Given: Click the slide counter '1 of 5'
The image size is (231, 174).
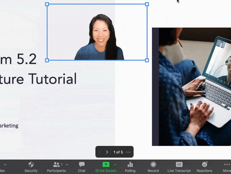Looking at the screenshot, I should point(118,152).
